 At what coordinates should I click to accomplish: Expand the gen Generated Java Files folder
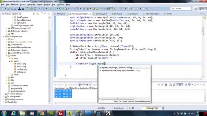point(6,42)
